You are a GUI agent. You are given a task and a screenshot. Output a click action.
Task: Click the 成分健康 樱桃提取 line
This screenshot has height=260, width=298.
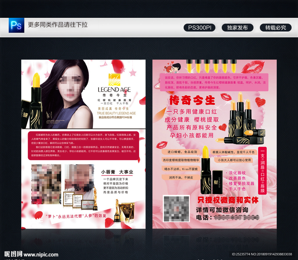192,120
